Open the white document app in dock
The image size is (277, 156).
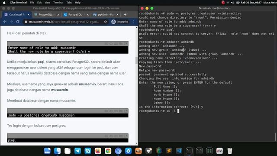tap(68, 151)
